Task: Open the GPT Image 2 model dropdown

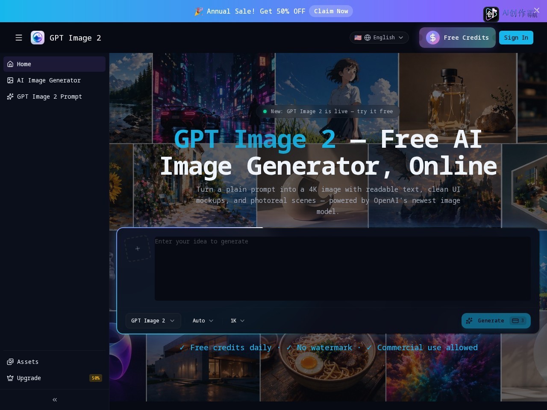Action: (x=153, y=321)
